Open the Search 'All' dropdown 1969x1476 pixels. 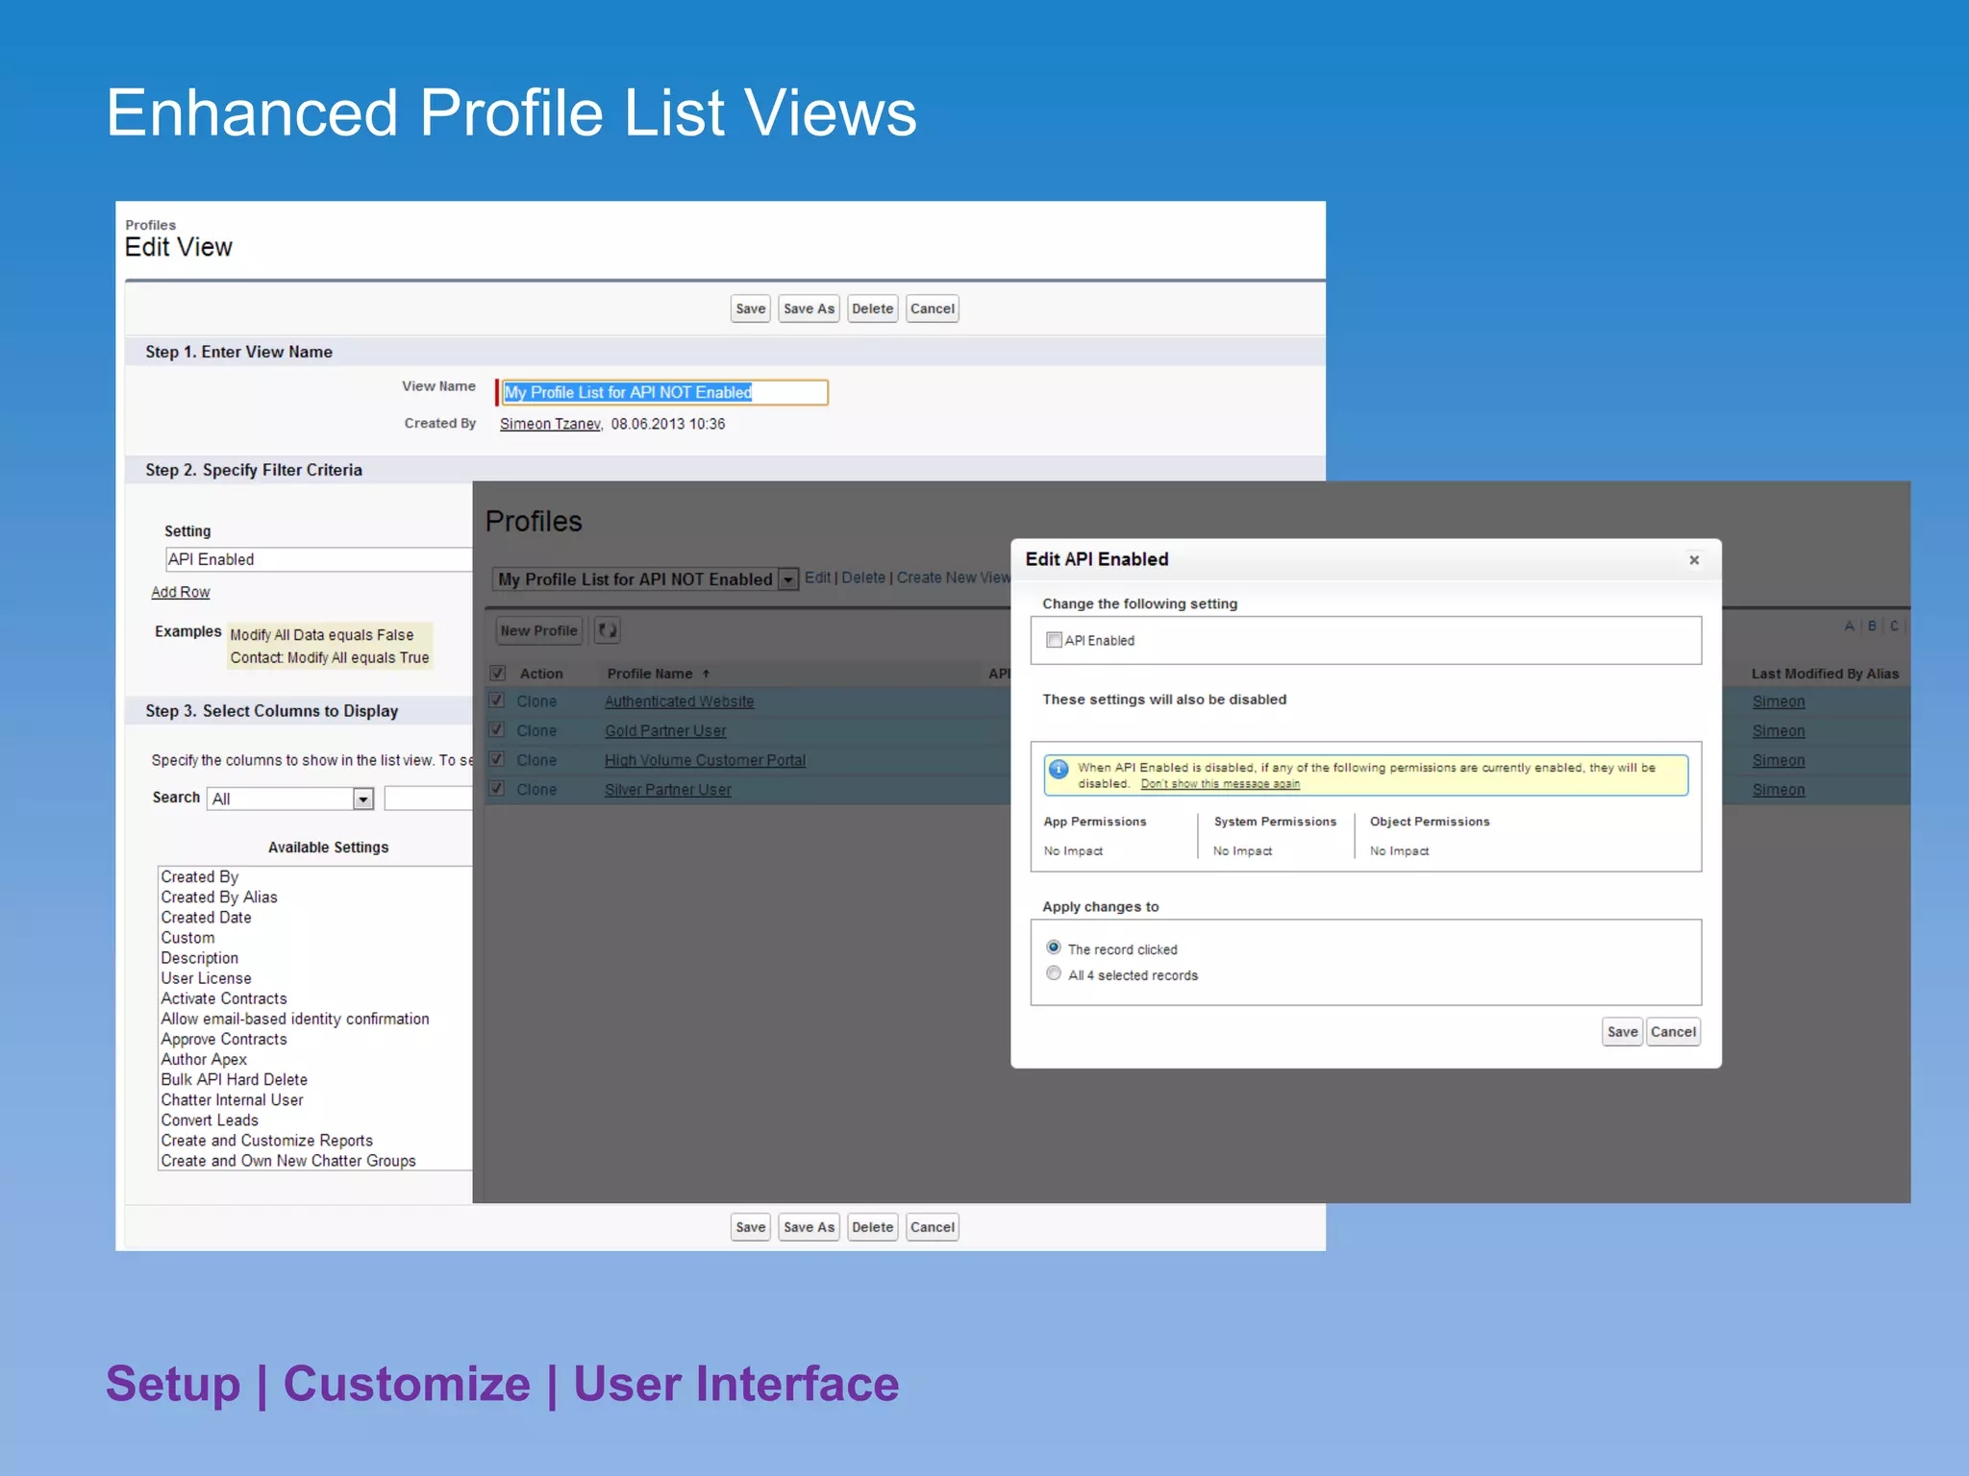pyautogui.click(x=362, y=799)
